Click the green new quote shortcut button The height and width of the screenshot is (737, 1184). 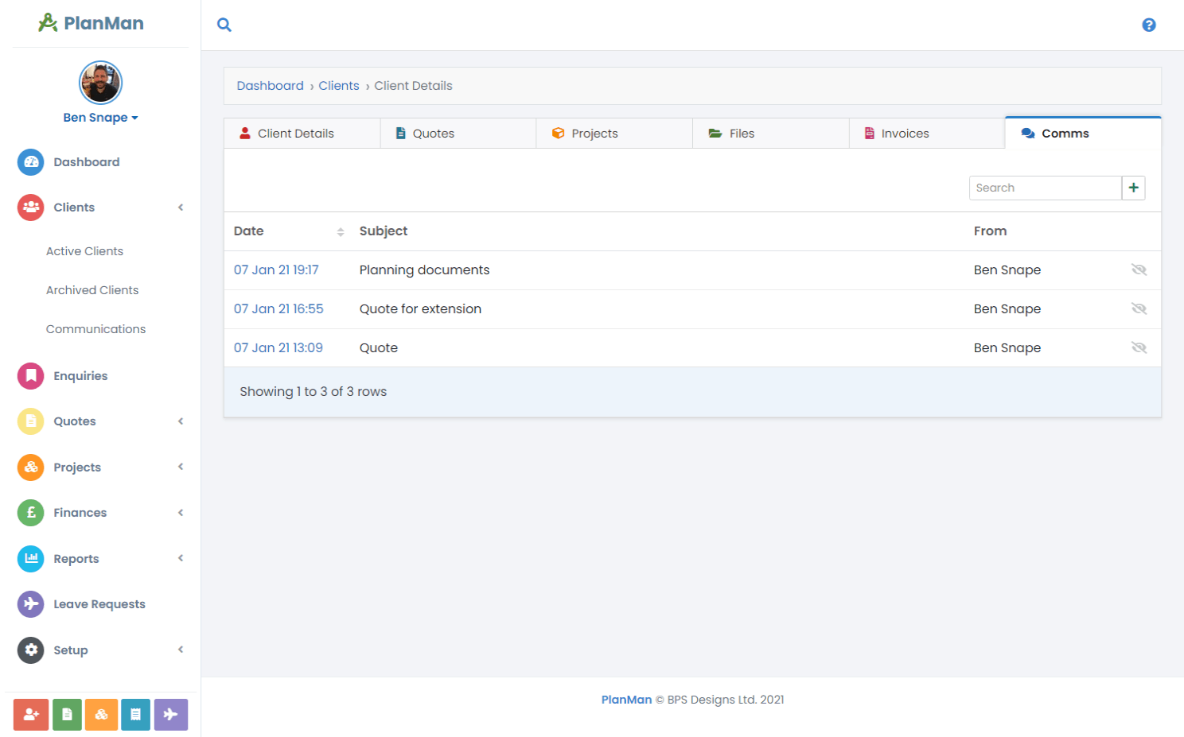point(67,715)
